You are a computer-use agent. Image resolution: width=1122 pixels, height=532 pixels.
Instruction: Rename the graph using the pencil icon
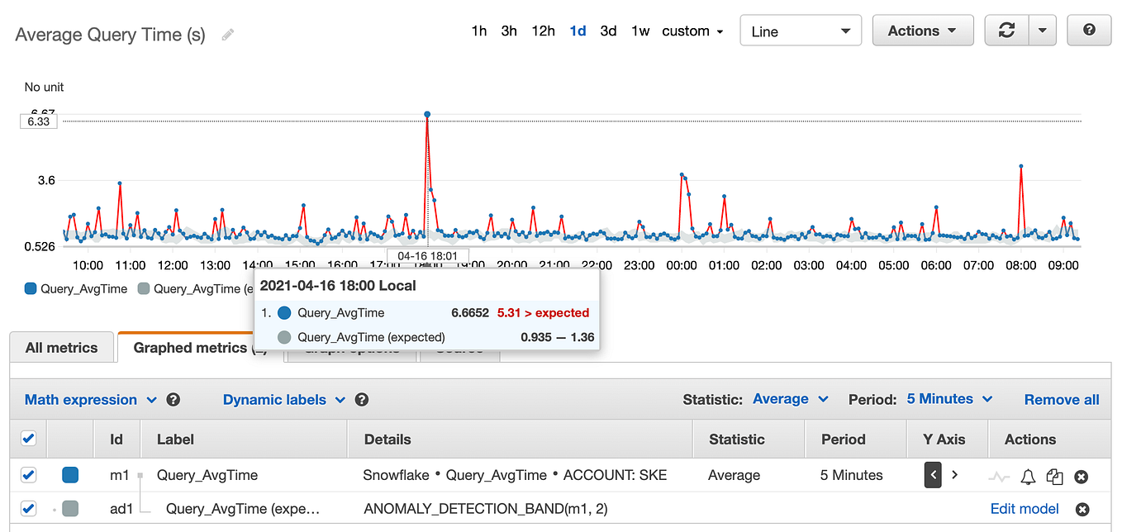coord(226,34)
